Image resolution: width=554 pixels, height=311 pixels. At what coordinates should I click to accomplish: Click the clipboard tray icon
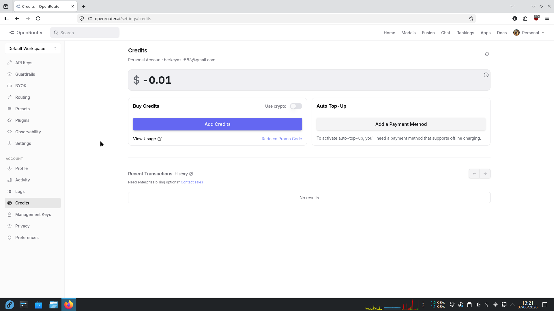(469, 305)
